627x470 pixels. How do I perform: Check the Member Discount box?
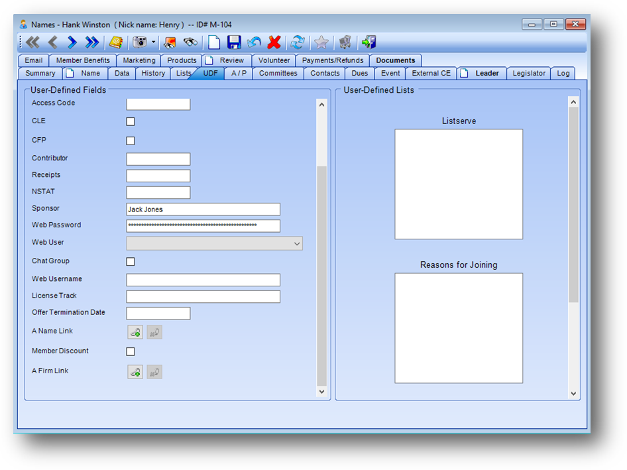pos(131,351)
